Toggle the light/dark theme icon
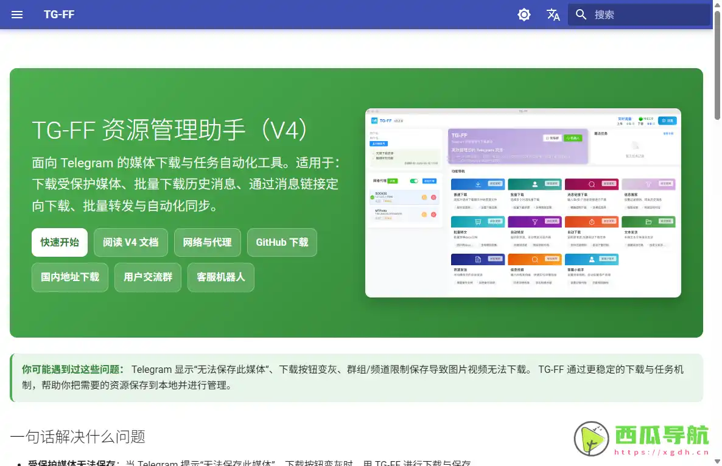Screen dimensions: 722x466 pyautogui.click(x=524, y=15)
